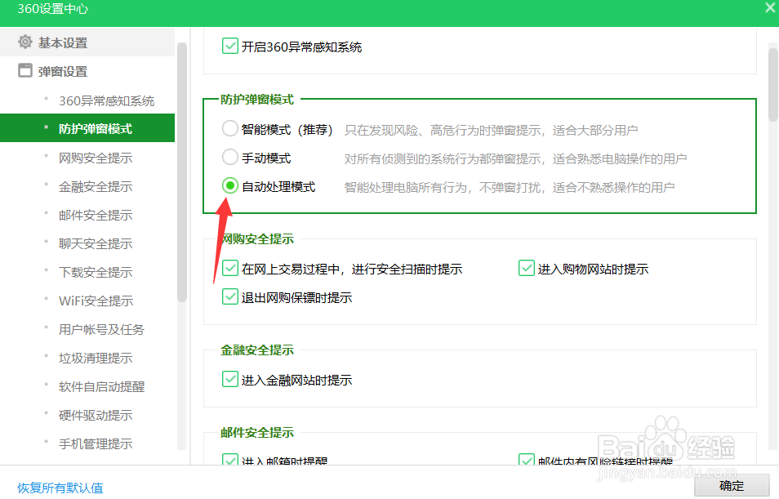Click 恢复所有默认值 link
This screenshot has height=499, width=779.
60,488
